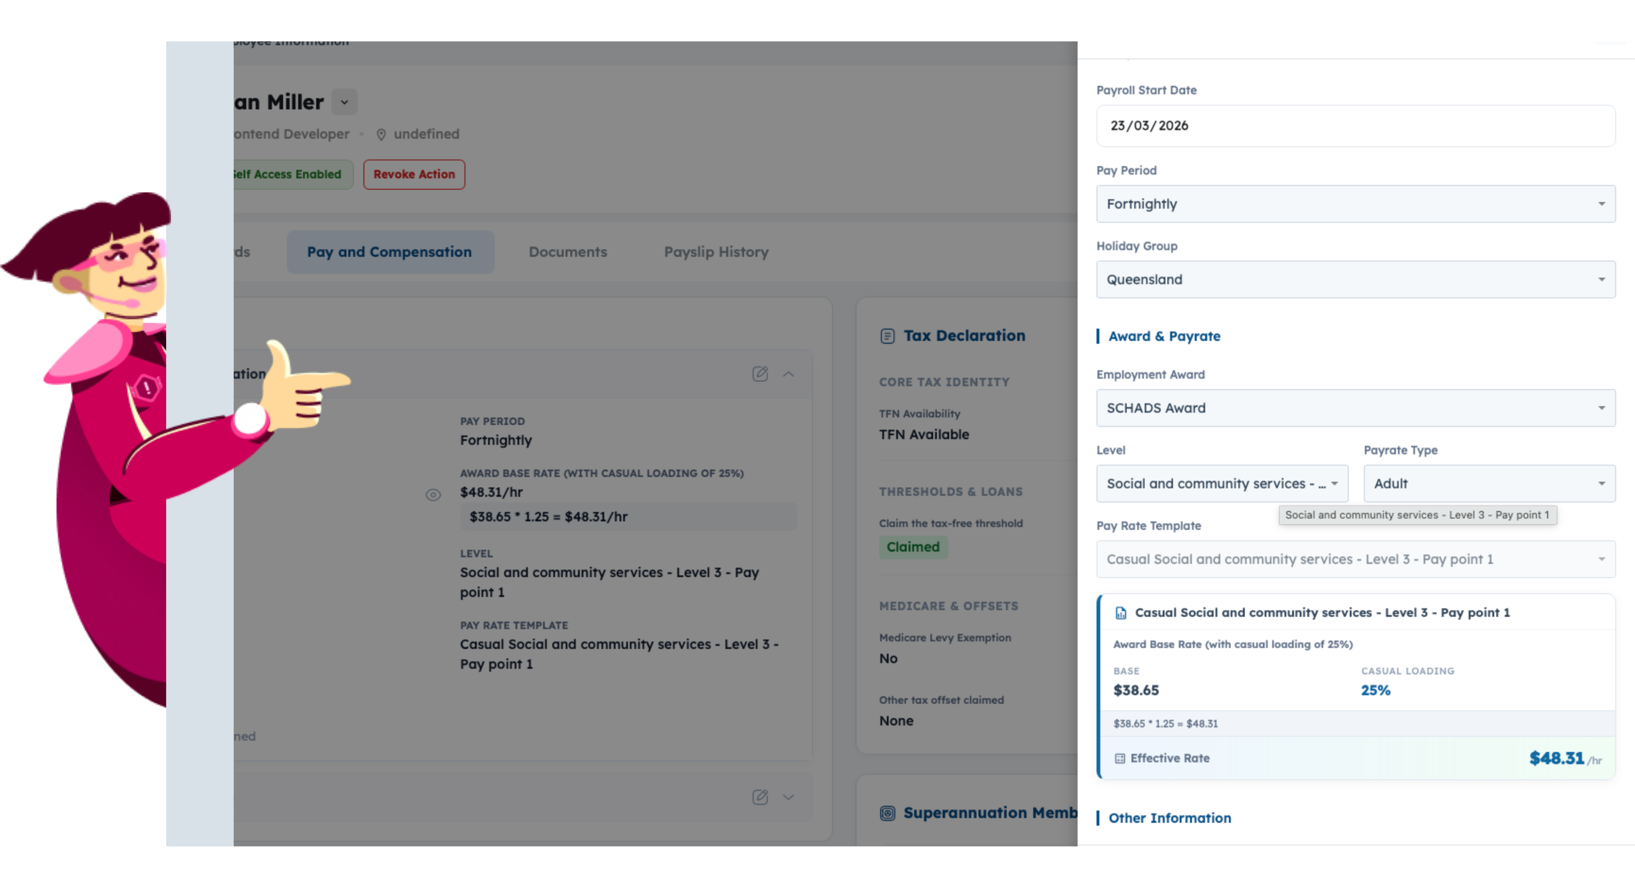
Task: Click the TFN Available value
Action: [924, 435]
